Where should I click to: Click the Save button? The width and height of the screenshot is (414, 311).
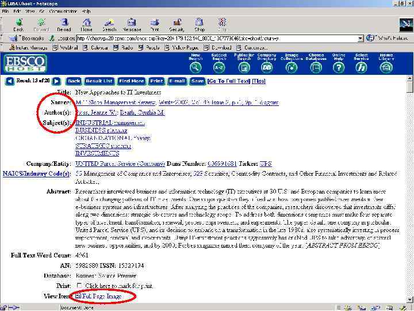(197, 81)
